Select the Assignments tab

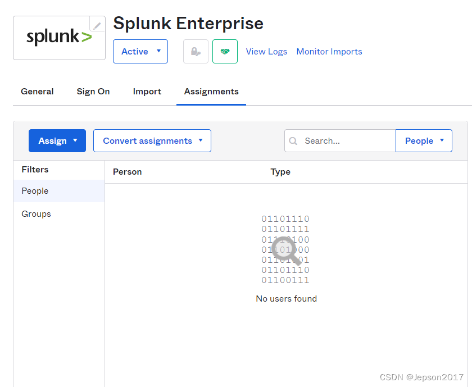[211, 92]
